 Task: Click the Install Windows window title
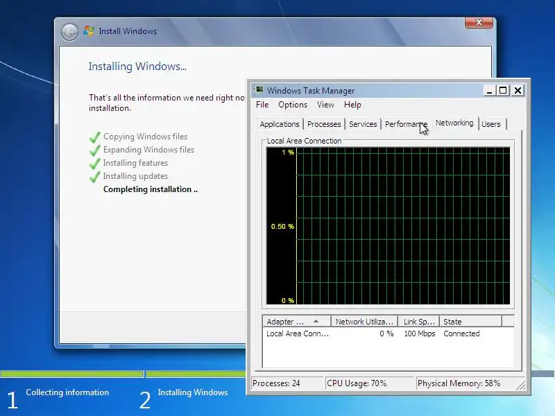[128, 31]
